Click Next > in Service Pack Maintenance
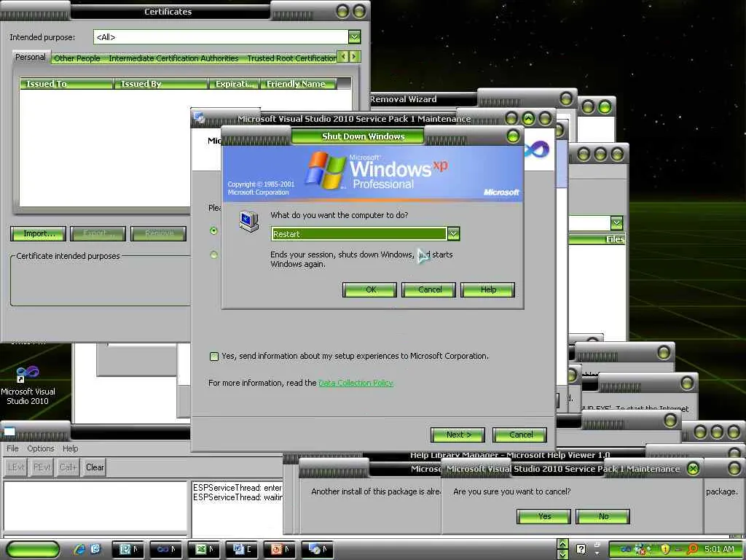 point(458,435)
